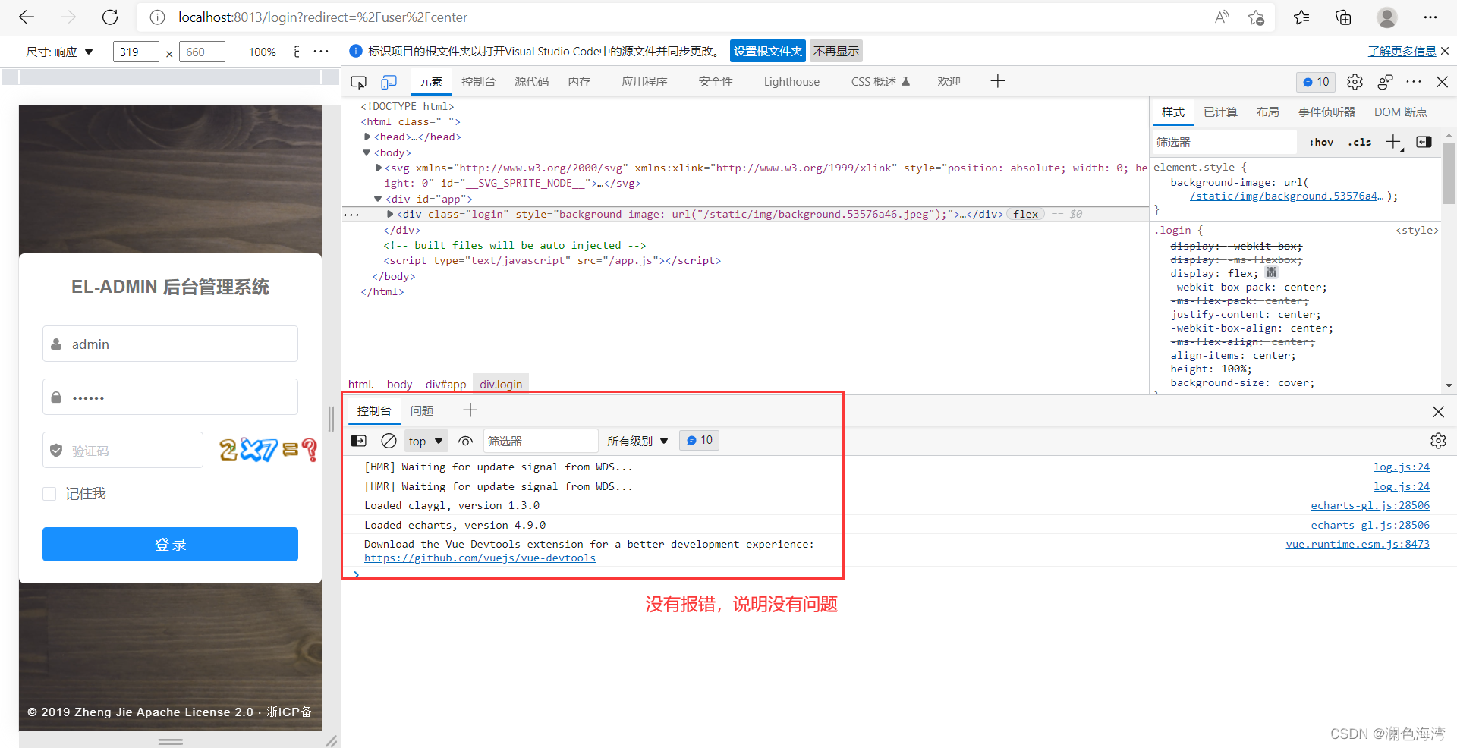Reload the page with the refresh icon
Viewport: 1457px width, 748px height.
(x=110, y=17)
